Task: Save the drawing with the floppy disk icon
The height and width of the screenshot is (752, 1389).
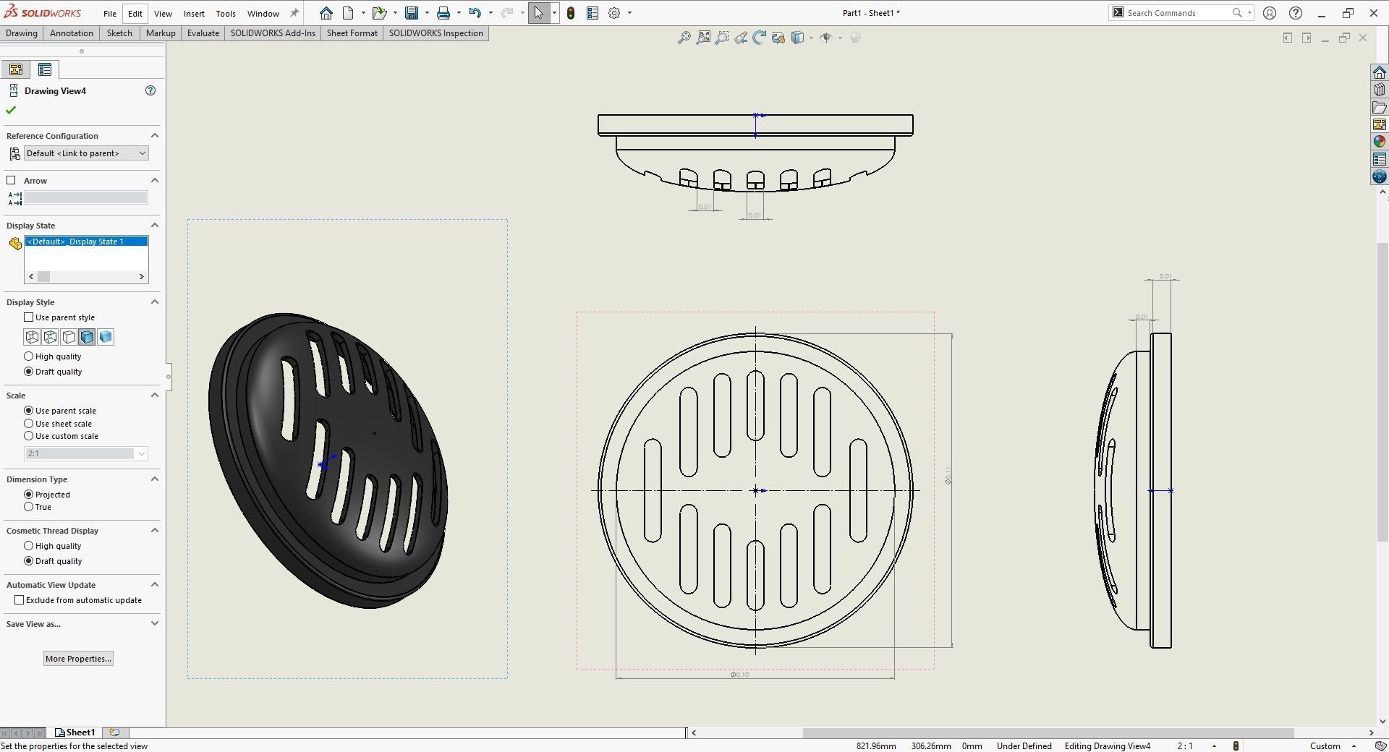Action: coord(412,13)
